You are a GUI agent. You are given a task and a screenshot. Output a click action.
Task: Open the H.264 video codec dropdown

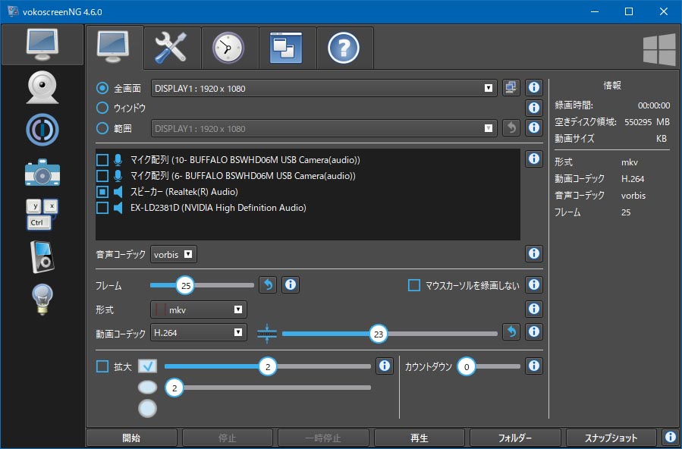[199, 332]
